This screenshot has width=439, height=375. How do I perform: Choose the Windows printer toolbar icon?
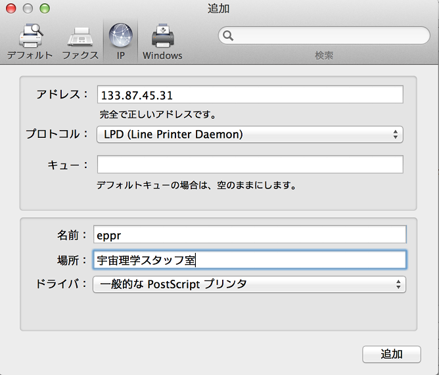(162, 41)
